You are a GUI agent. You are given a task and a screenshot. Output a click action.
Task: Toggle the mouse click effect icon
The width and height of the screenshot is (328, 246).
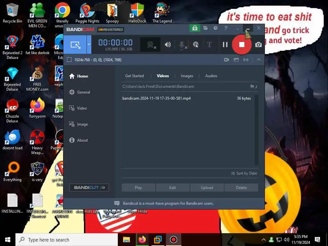coord(196,45)
